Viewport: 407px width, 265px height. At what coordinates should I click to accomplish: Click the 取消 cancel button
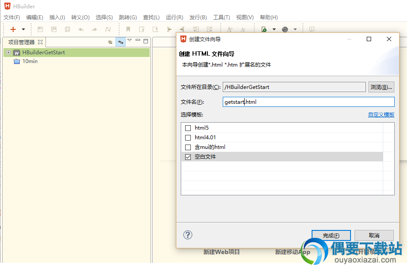[x=374, y=235]
